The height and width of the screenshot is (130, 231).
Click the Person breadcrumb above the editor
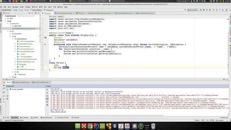[x=53, y=17]
